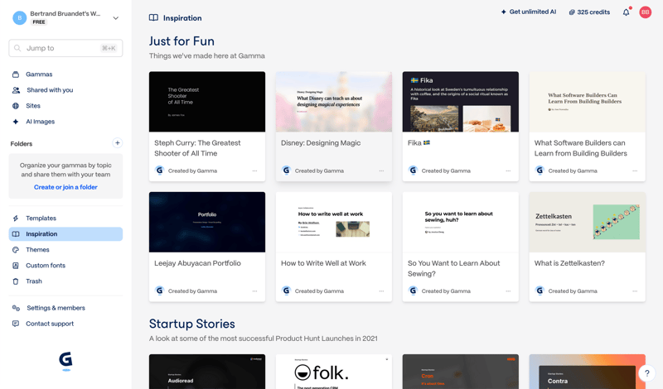Click Get unlimited AI button

[528, 12]
